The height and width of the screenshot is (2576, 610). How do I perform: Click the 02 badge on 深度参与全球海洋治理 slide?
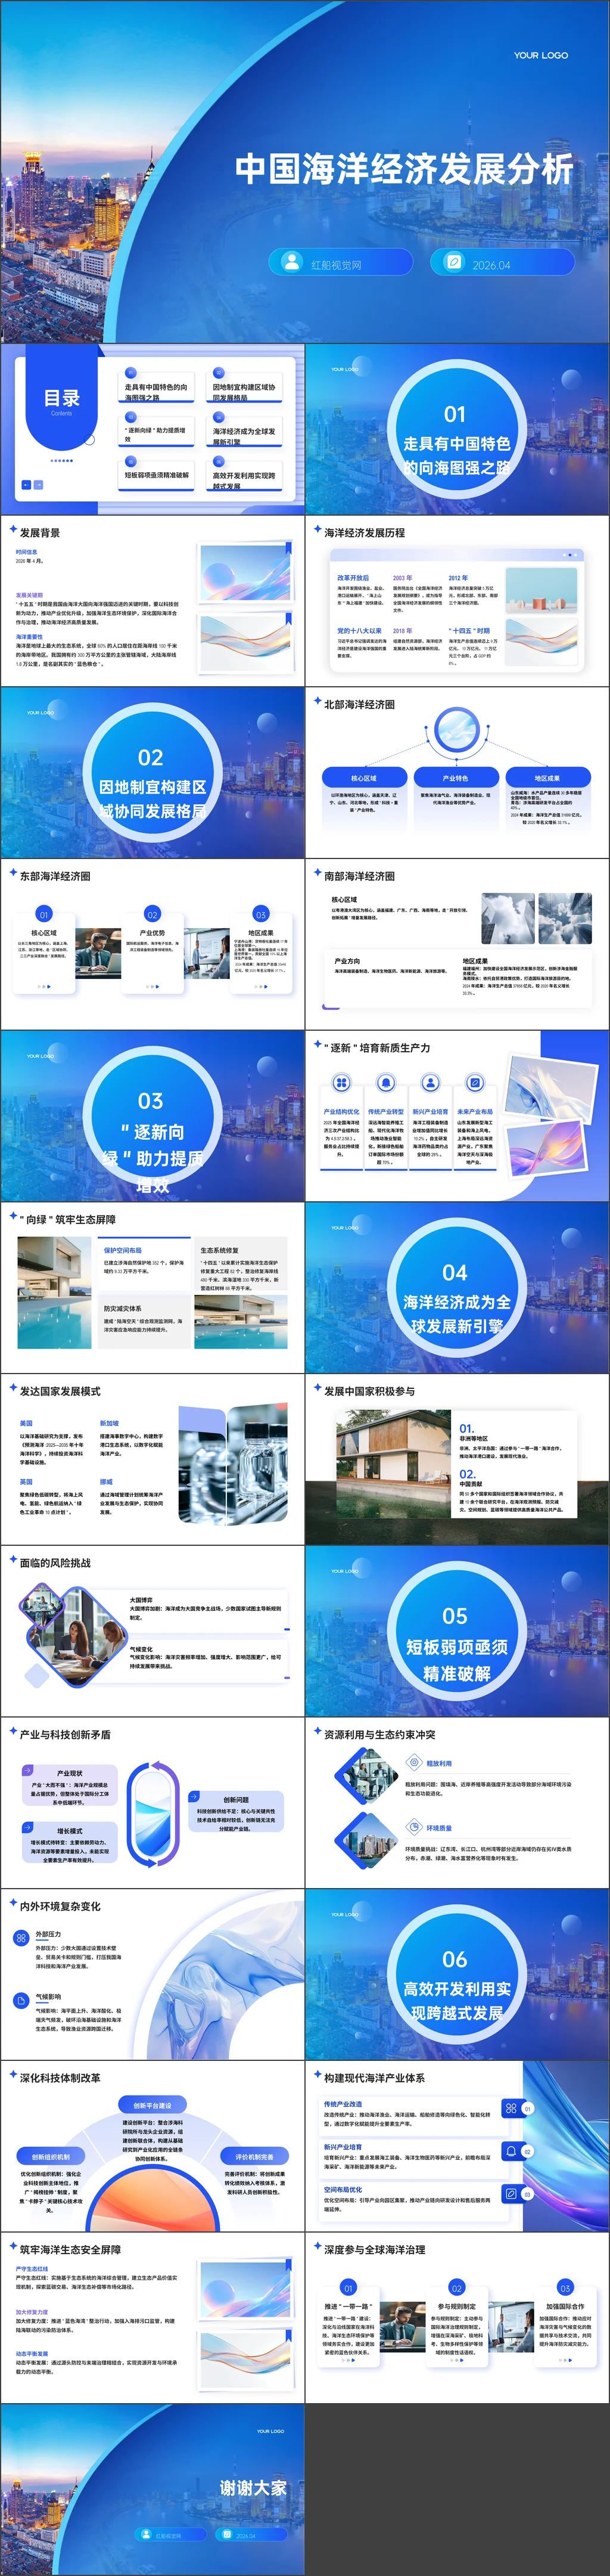tap(457, 2288)
